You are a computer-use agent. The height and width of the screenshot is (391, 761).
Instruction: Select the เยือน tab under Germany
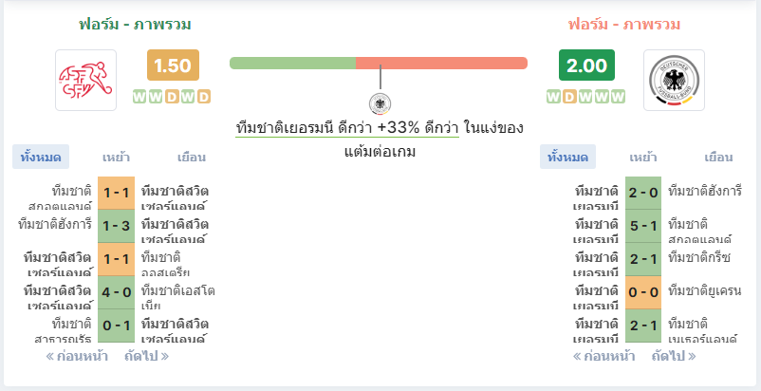coord(718,158)
